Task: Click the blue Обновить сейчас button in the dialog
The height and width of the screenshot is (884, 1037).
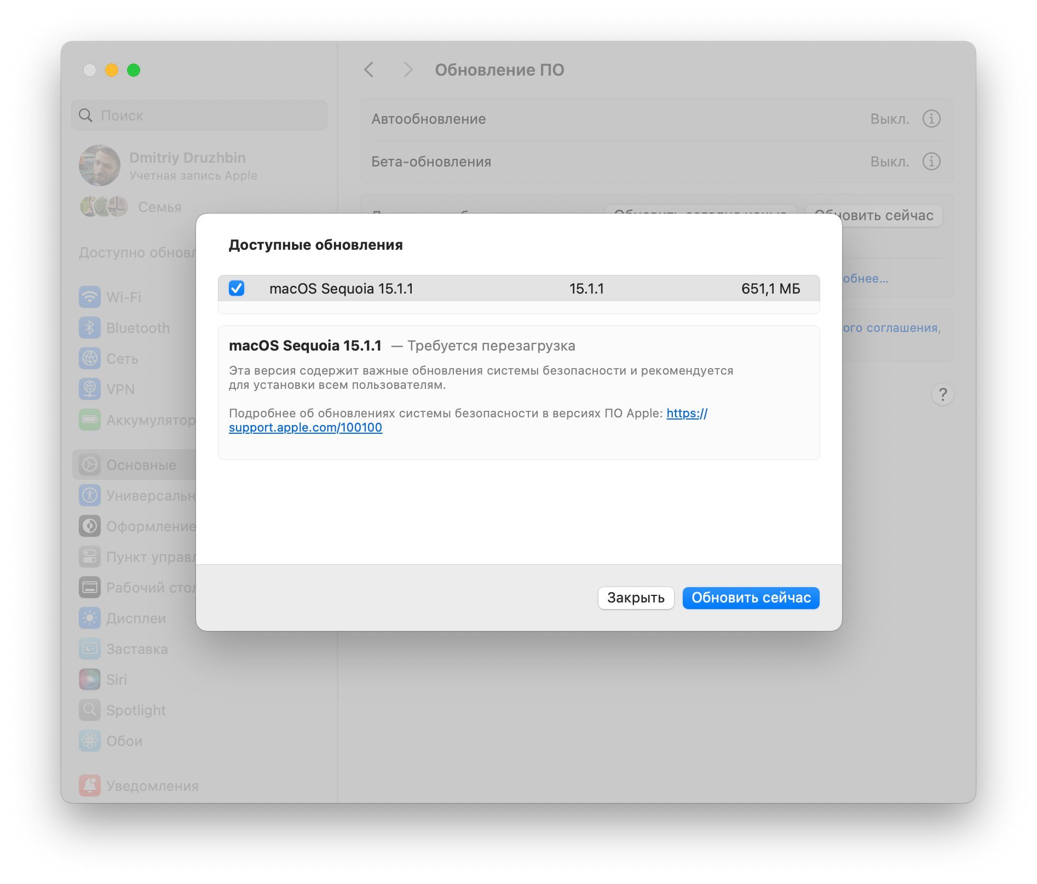Action: tap(751, 598)
